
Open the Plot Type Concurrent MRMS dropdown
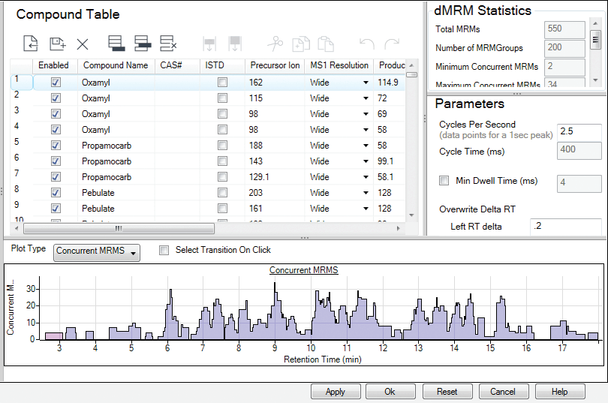[97, 253]
